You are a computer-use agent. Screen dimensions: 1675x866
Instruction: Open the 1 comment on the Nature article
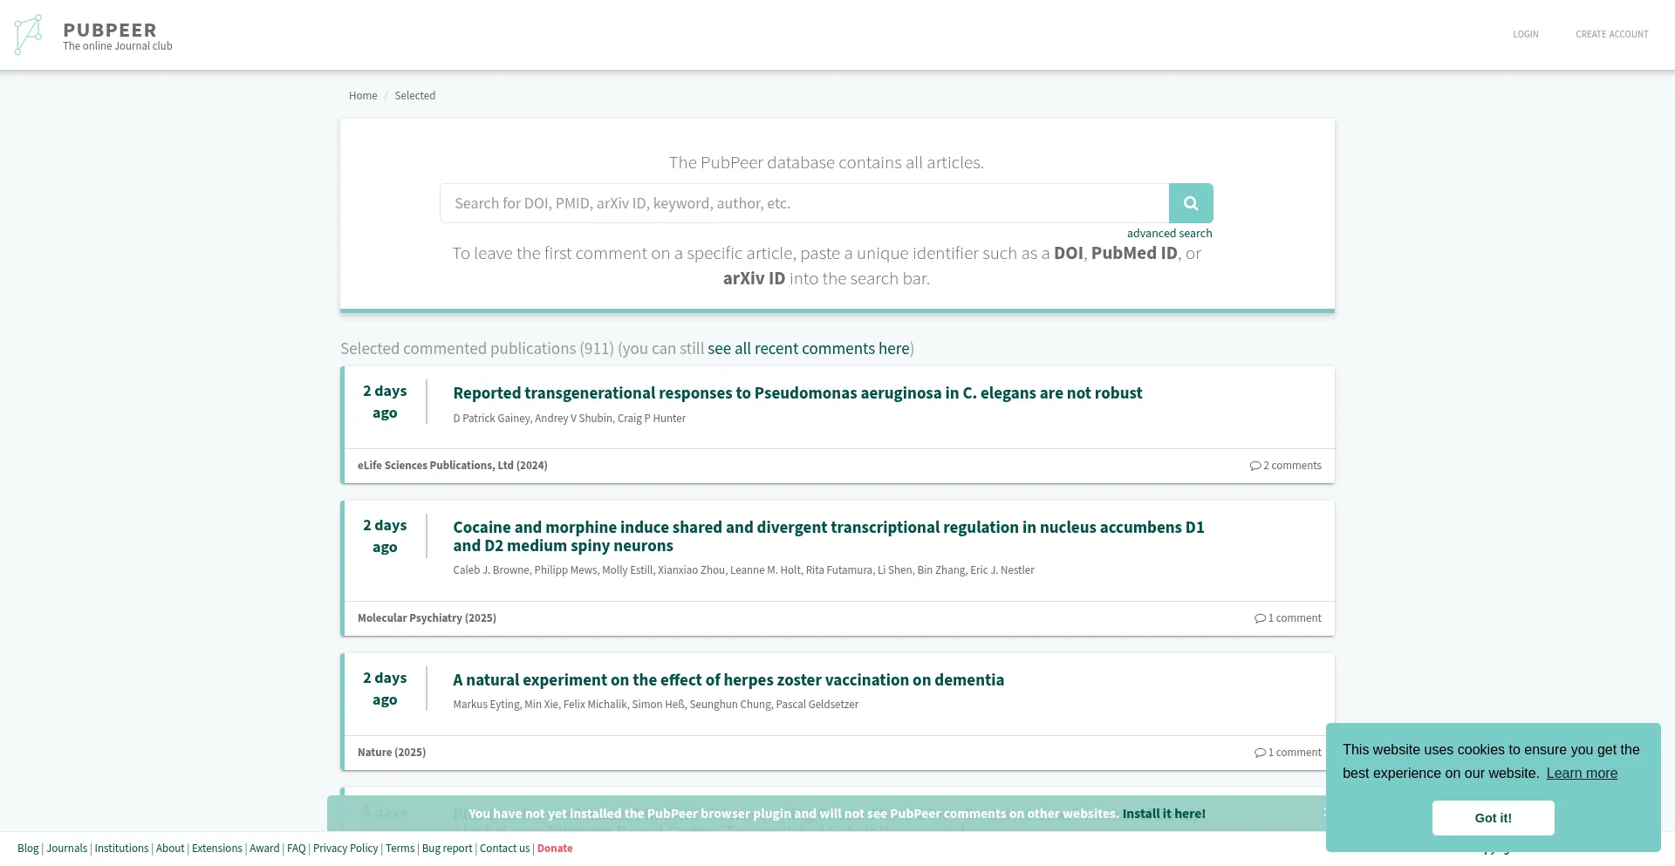tap(1289, 752)
